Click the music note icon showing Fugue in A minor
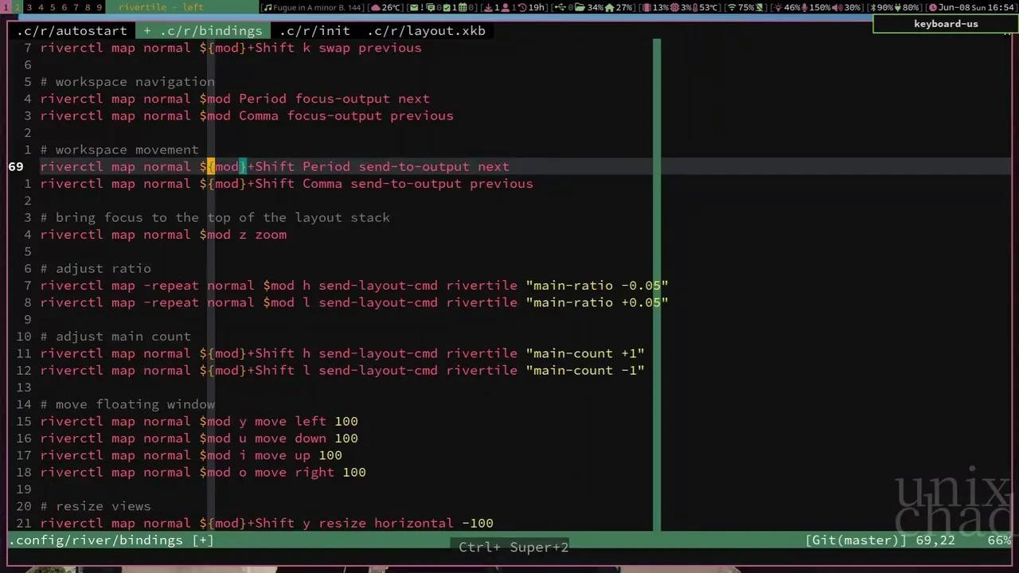The height and width of the screenshot is (573, 1019). coord(267,7)
